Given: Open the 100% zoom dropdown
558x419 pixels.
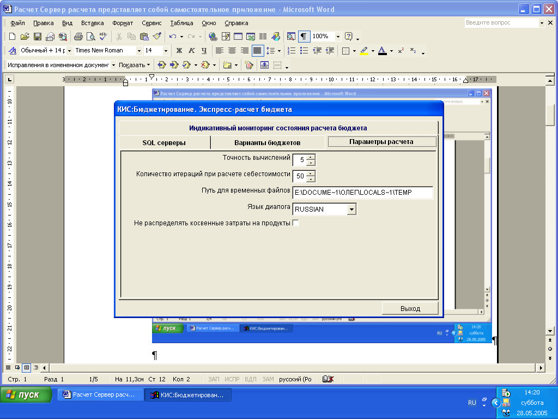Looking at the screenshot, I should (338, 37).
